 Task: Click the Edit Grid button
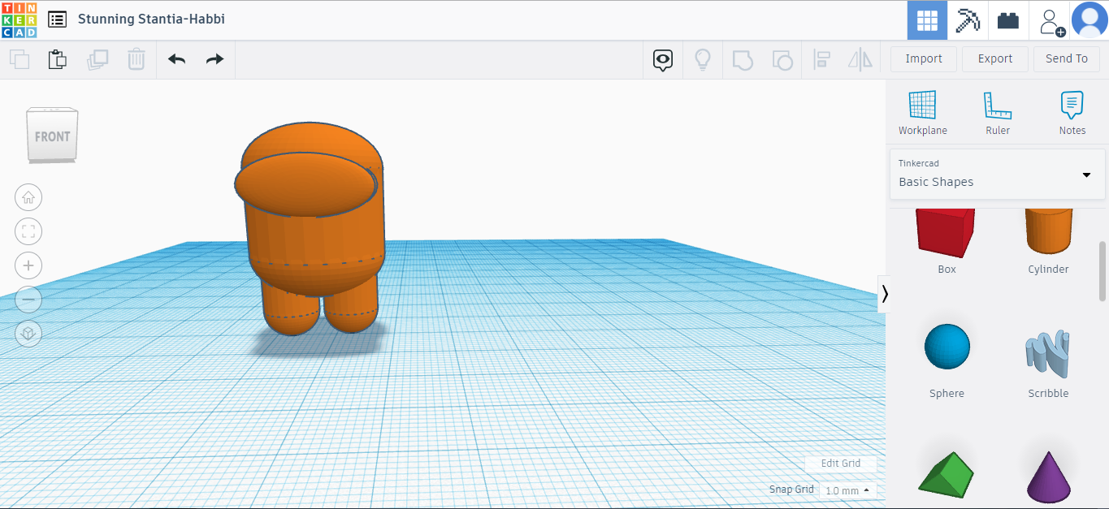point(841,463)
